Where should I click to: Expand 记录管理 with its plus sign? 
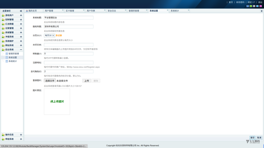(21, 28)
